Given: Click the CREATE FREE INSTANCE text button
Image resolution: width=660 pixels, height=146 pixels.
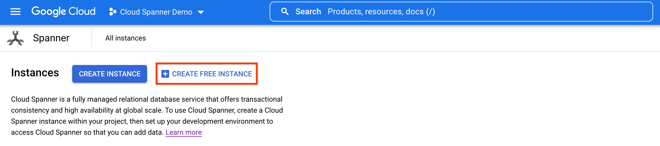Looking at the screenshot, I should [212, 74].
